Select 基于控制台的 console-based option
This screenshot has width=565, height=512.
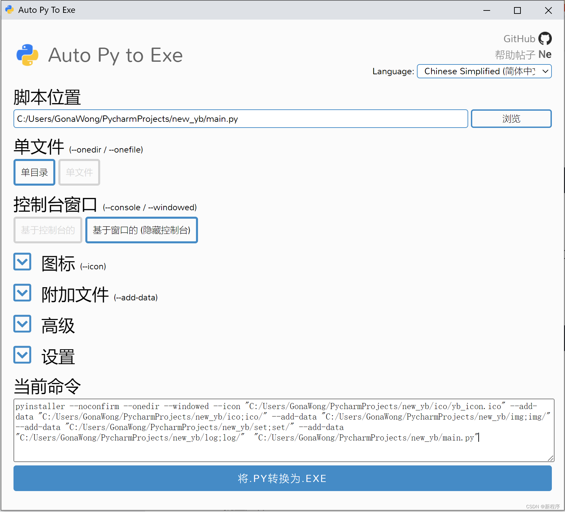tap(48, 230)
